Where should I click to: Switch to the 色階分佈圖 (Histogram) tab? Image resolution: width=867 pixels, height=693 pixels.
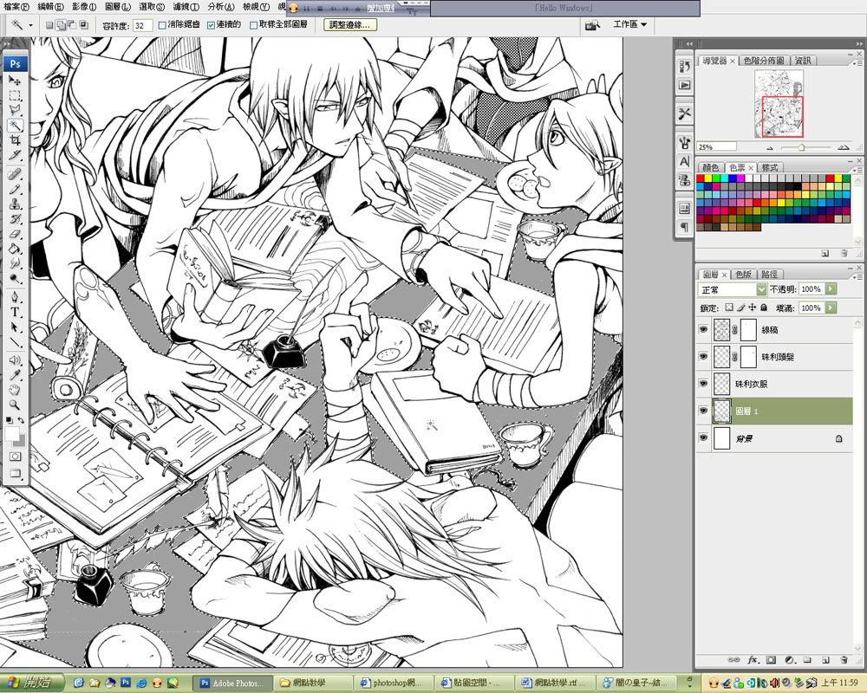tap(763, 61)
